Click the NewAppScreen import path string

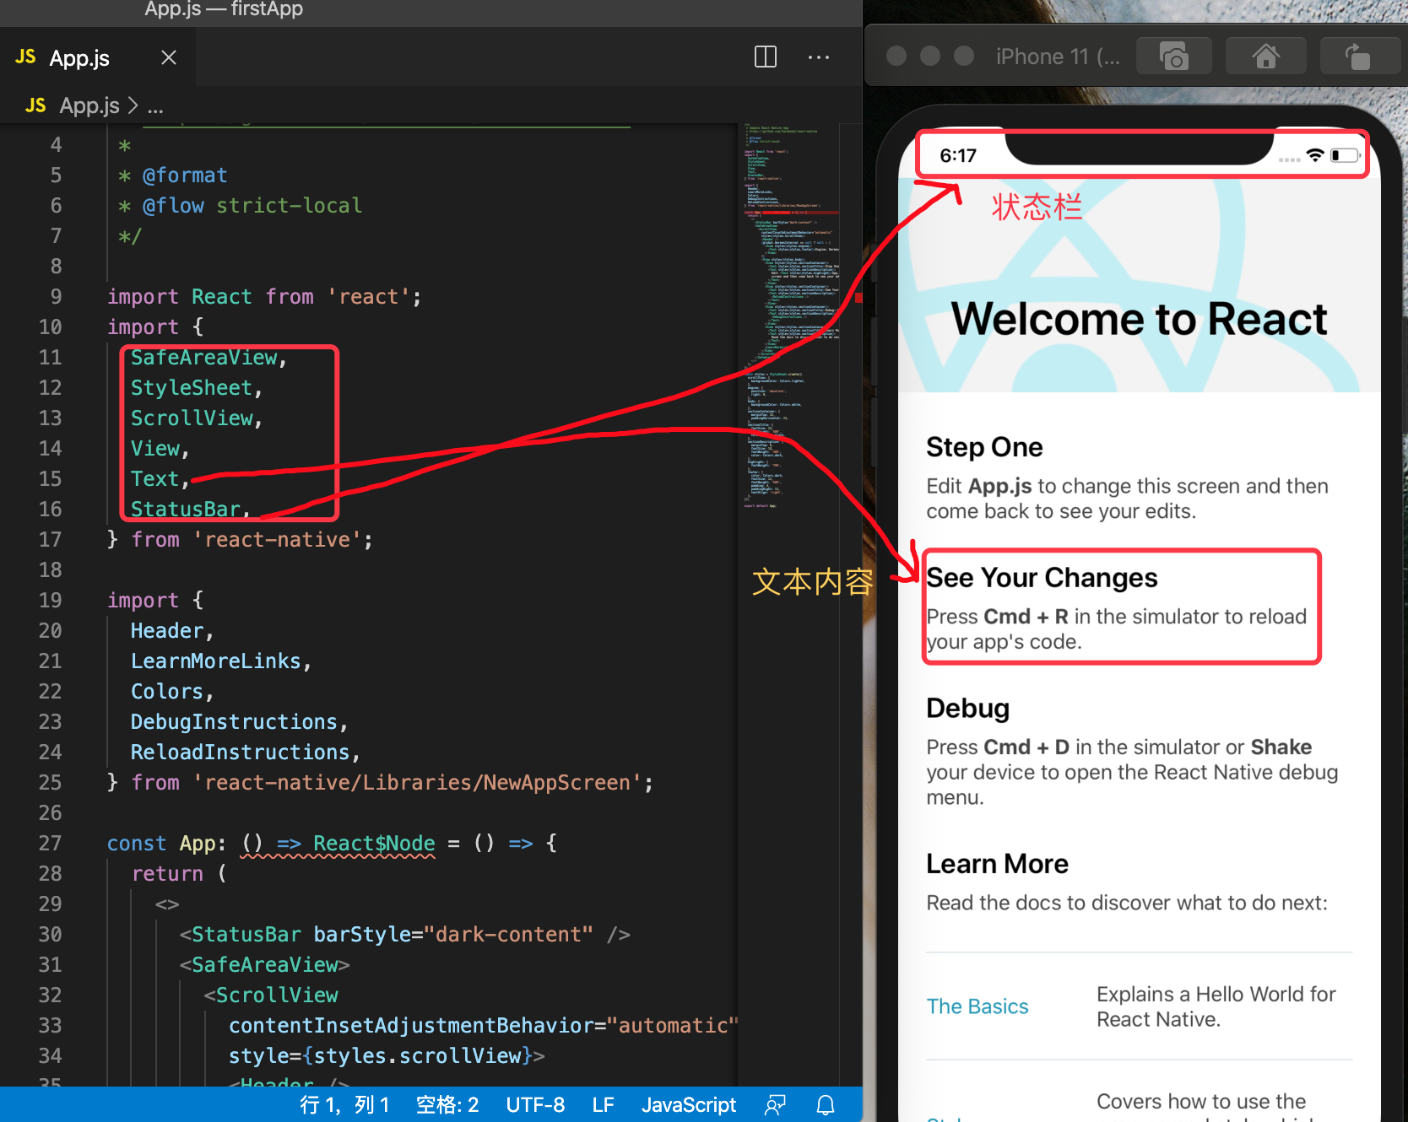point(417,782)
